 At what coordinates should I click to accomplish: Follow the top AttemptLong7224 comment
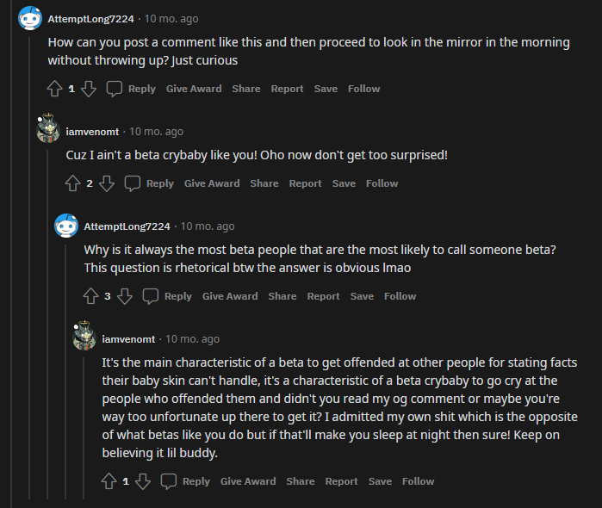pos(363,89)
